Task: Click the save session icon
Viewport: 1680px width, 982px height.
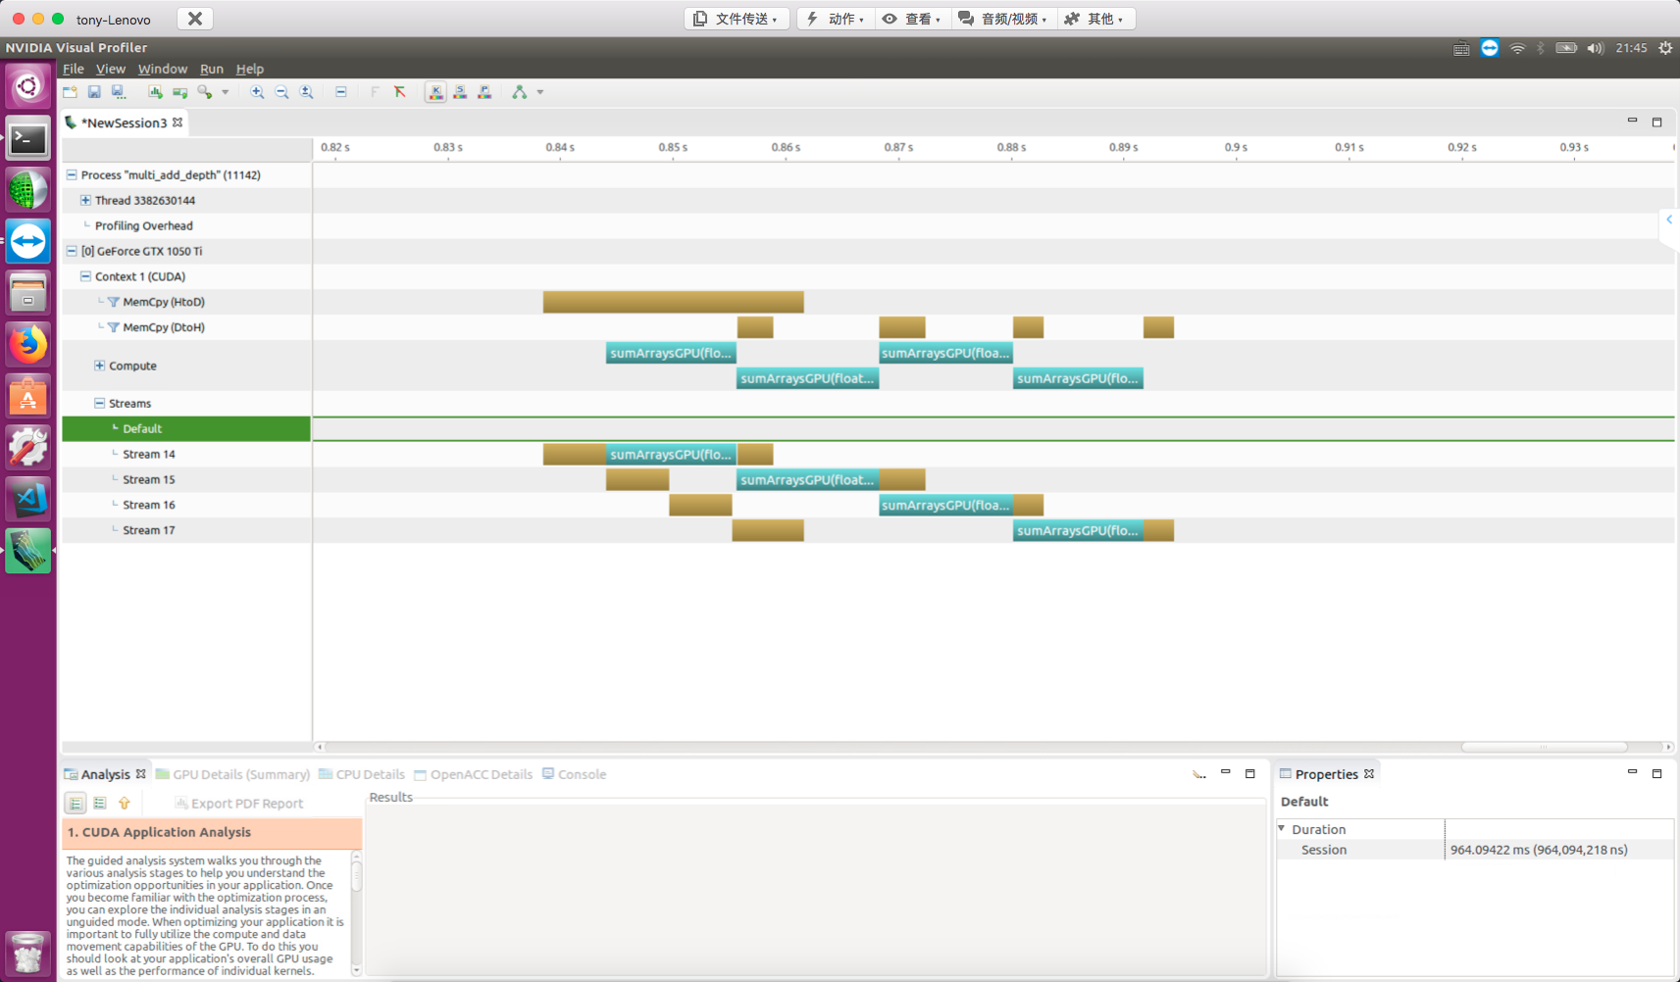Action: (94, 92)
